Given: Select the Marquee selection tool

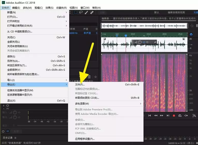Looking at the screenshot, I should [75, 12].
